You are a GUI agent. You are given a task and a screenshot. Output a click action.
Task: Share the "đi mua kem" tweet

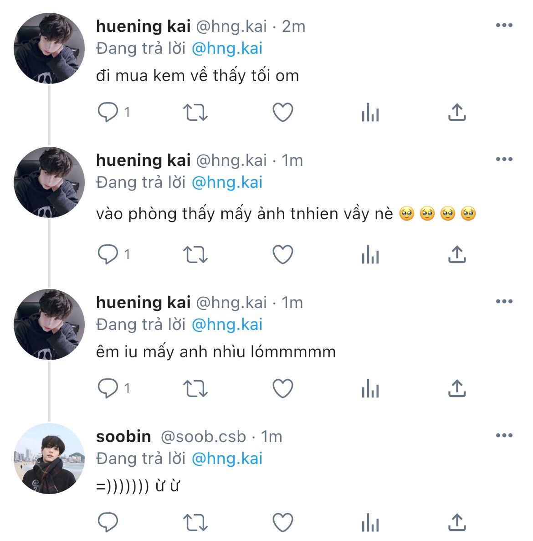click(x=457, y=113)
